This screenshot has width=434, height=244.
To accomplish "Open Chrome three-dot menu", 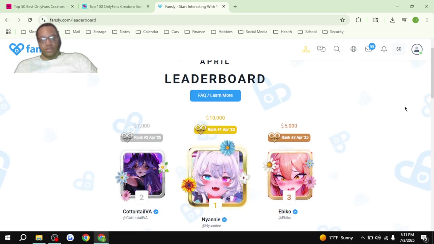I will point(427,20).
